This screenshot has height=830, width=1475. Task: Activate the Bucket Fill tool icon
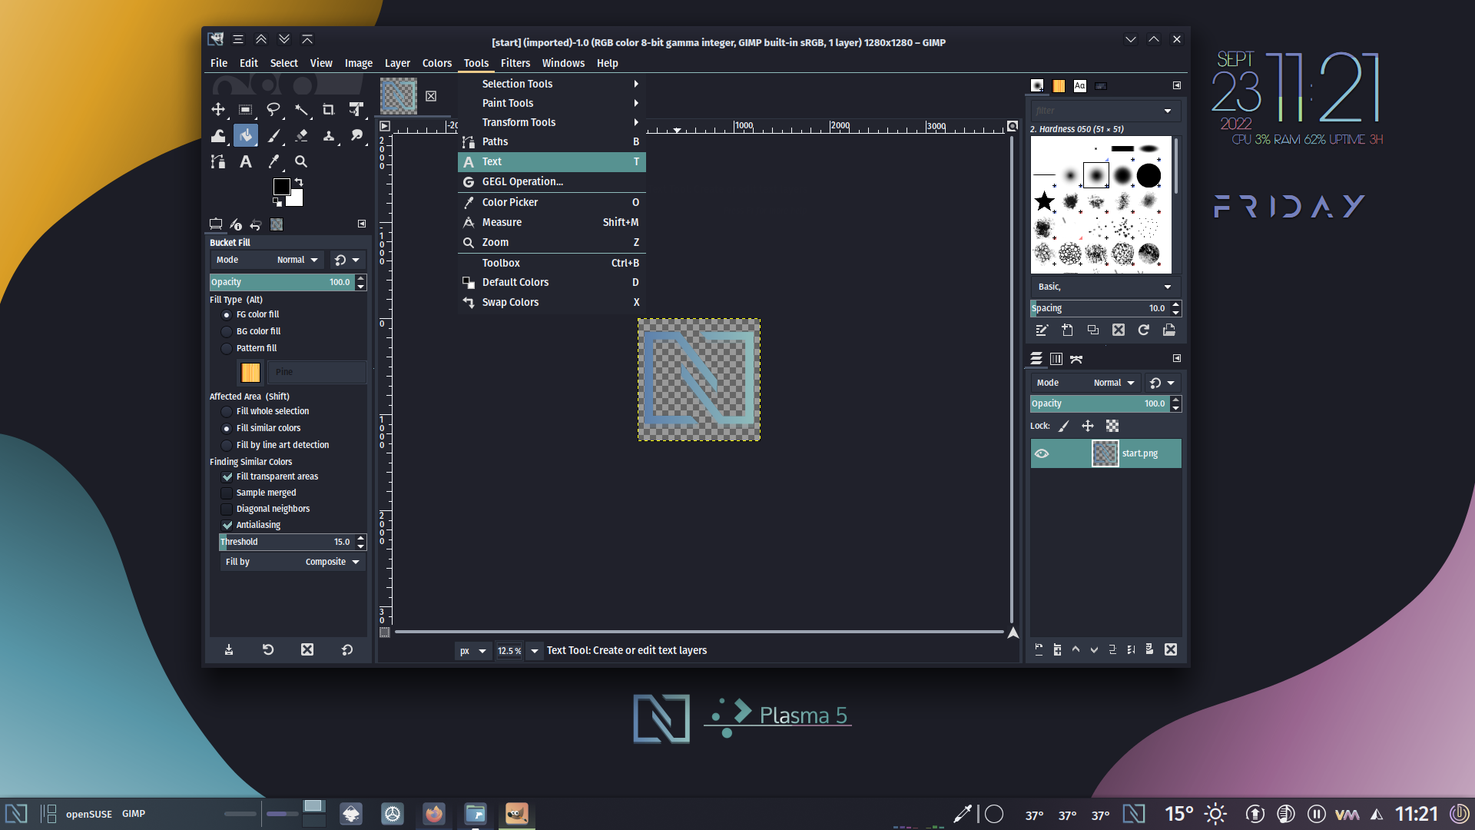click(246, 135)
